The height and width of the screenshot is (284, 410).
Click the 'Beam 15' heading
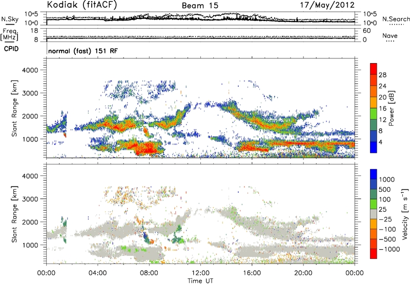point(200,6)
